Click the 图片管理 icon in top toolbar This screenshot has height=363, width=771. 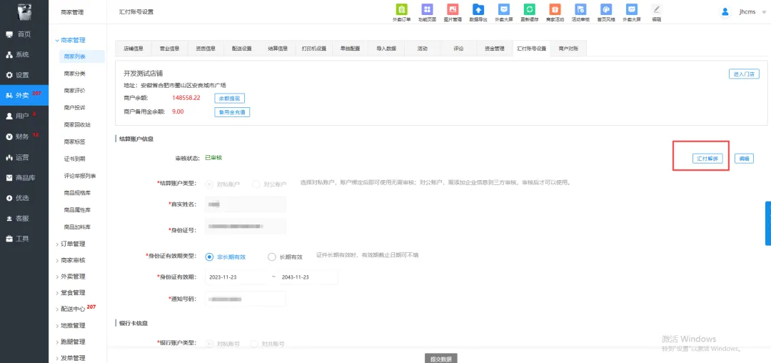(452, 10)
